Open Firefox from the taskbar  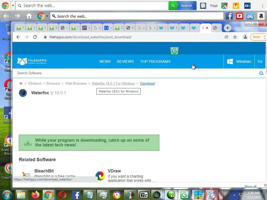point(35,195)
